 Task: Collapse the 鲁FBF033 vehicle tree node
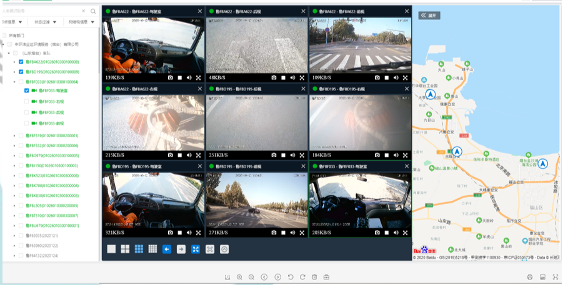click(x=14, y=82)
